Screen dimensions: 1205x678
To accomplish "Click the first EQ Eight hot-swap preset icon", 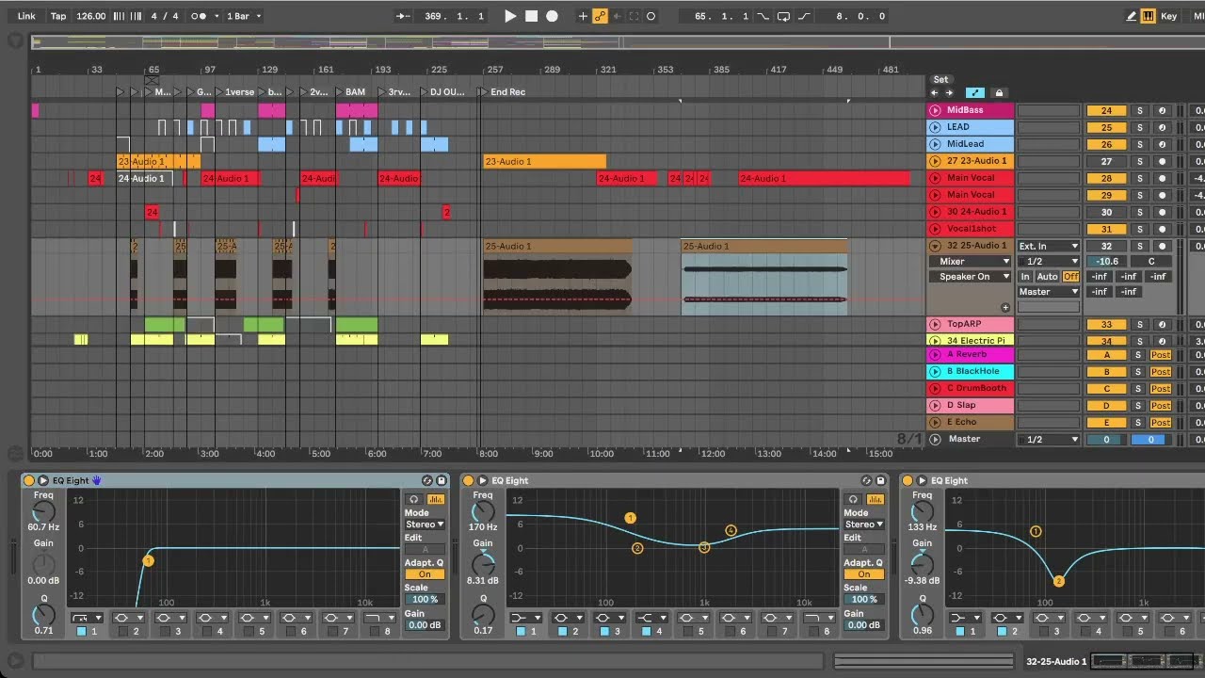I will [x=427, y=480].
